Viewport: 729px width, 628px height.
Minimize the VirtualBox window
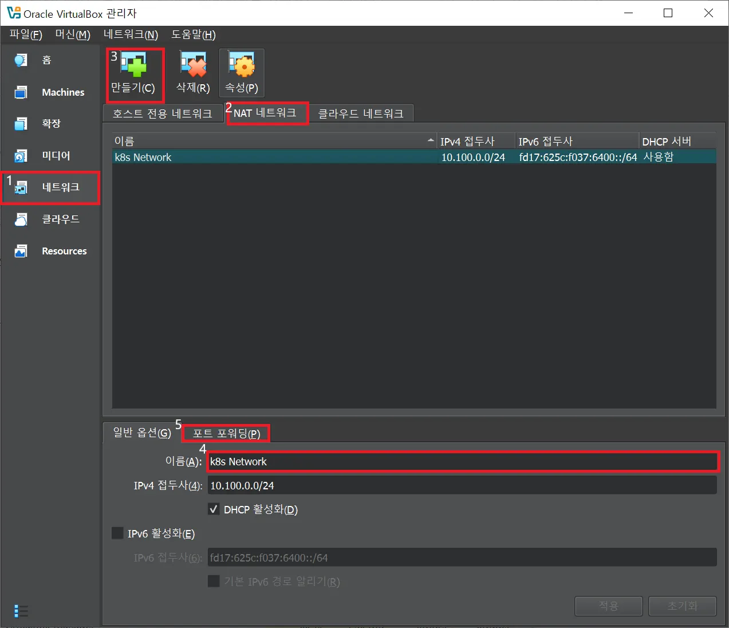tap(629, 13)
